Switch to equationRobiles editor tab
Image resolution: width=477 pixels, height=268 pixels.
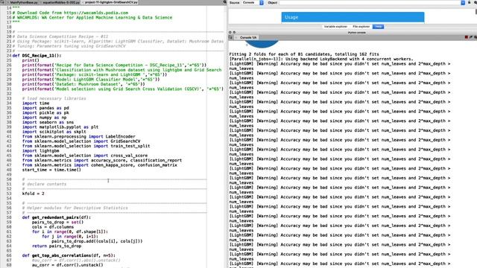(x=60, y=2)
